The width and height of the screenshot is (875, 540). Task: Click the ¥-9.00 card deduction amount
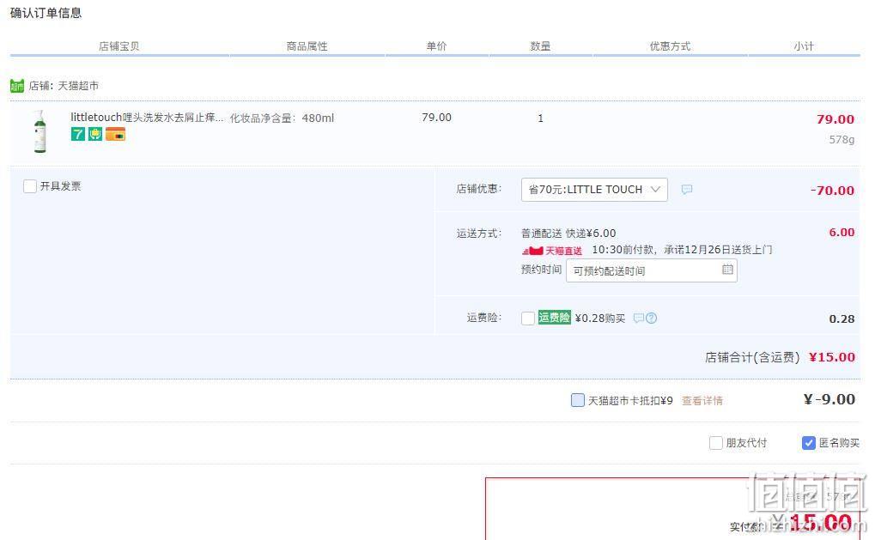829,399
